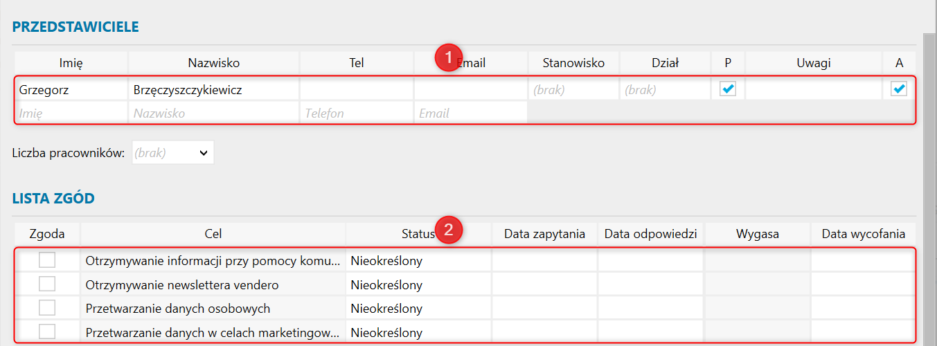Click the Email placeholder field in new row
This screenshot has height=346, width=937.
[470, 113]
